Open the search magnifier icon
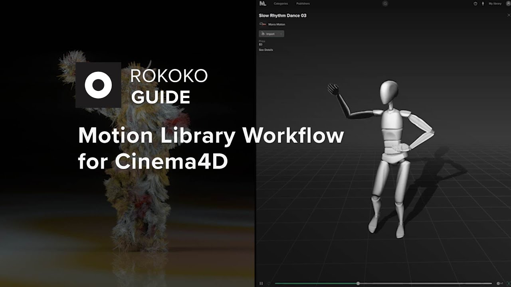511x287 pixels. [385, 4]
